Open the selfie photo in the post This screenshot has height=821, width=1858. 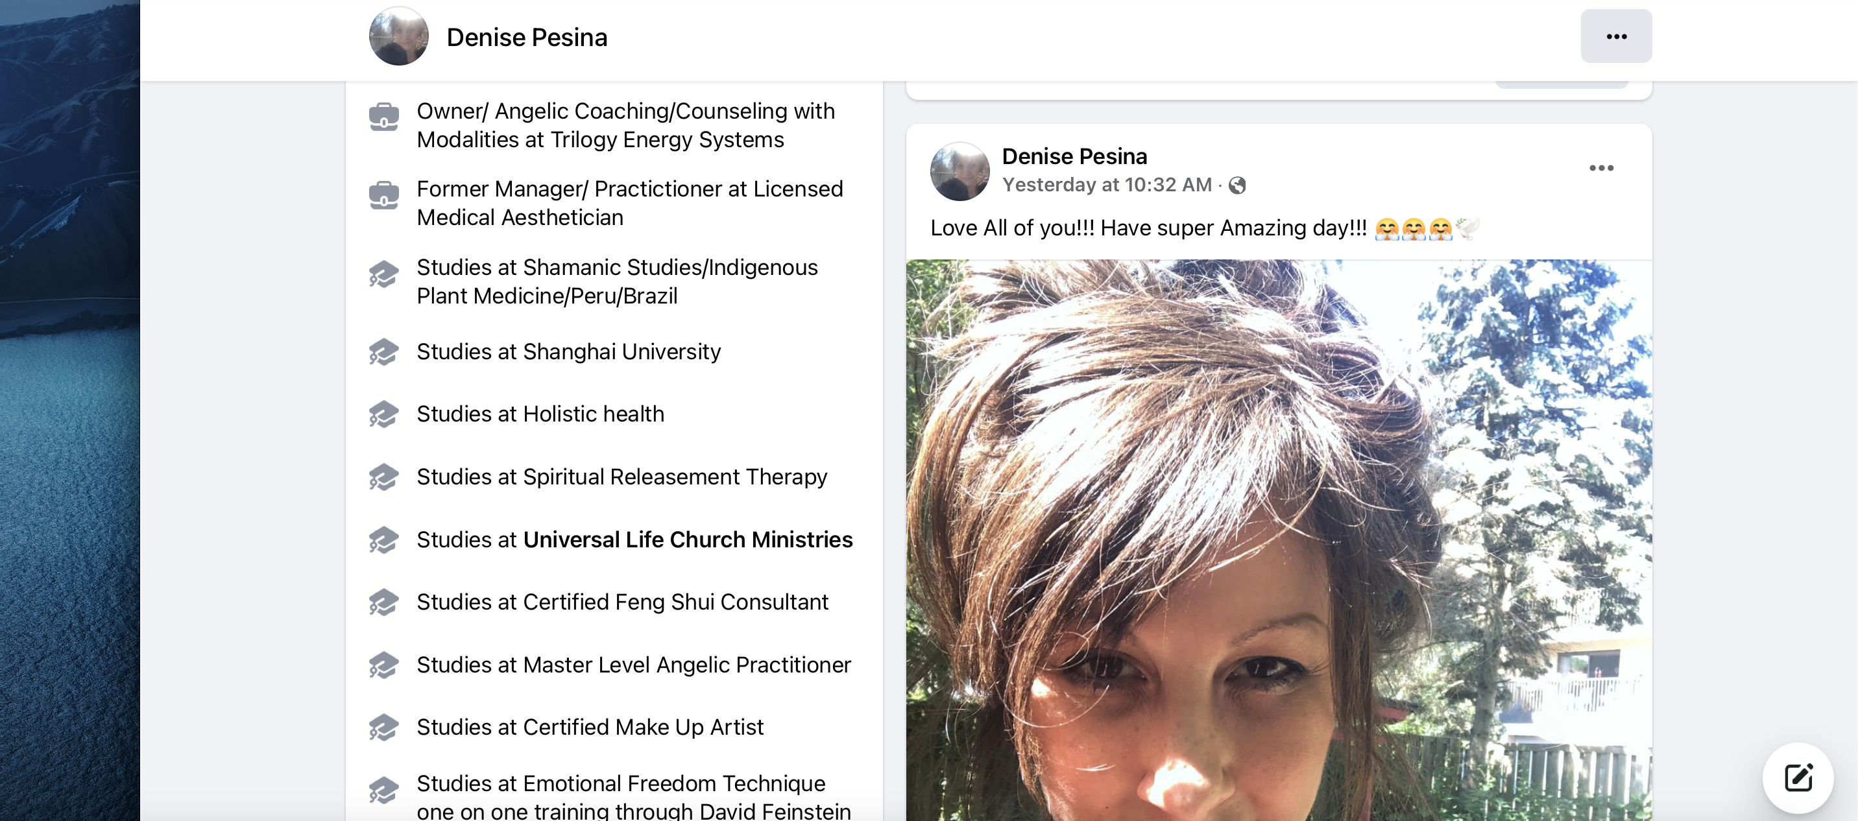tap(1279, 540)
